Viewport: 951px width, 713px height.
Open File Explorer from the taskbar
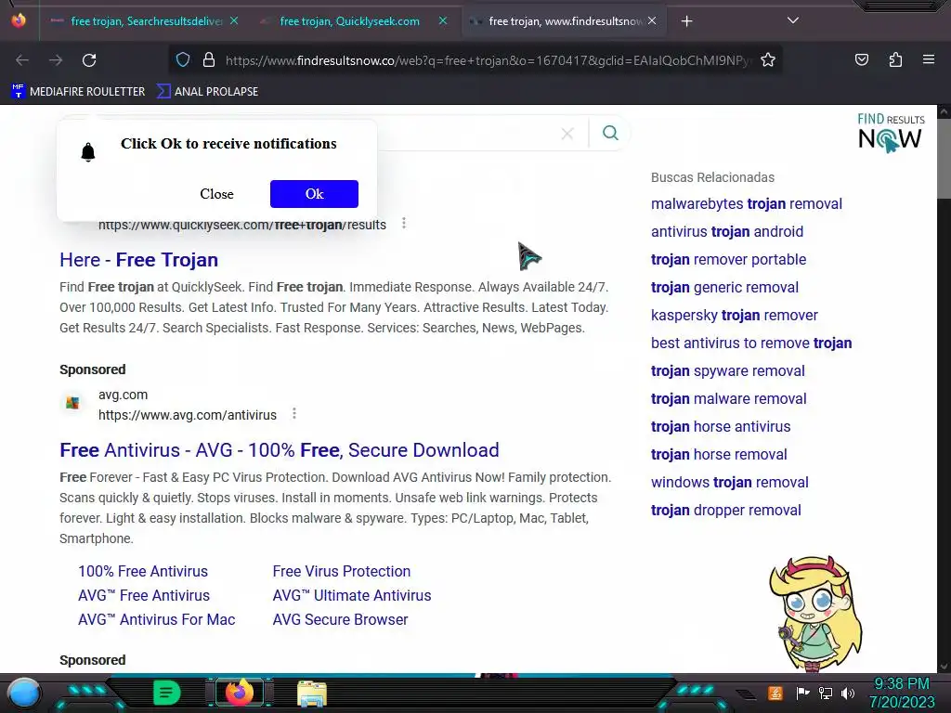tap(312, 694)
